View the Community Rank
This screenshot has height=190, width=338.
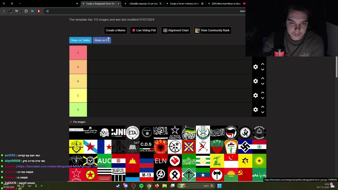point(213,30)
